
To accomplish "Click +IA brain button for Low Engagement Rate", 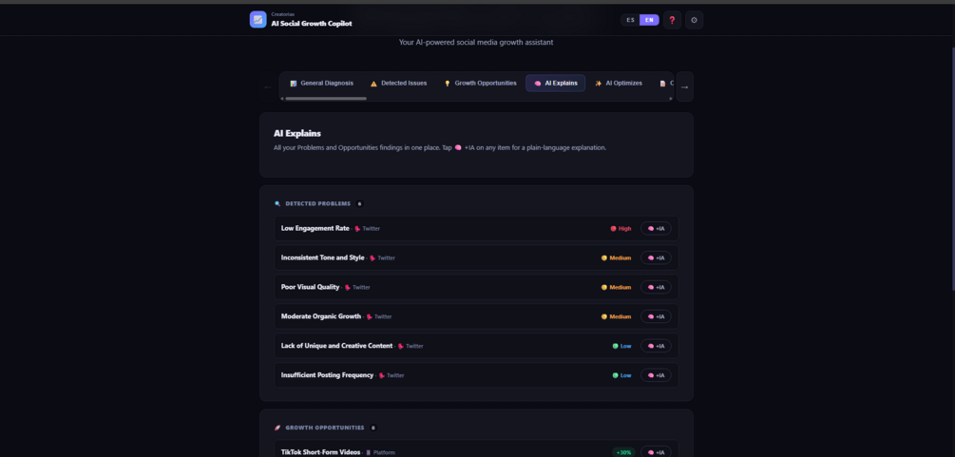I will 656,228.
